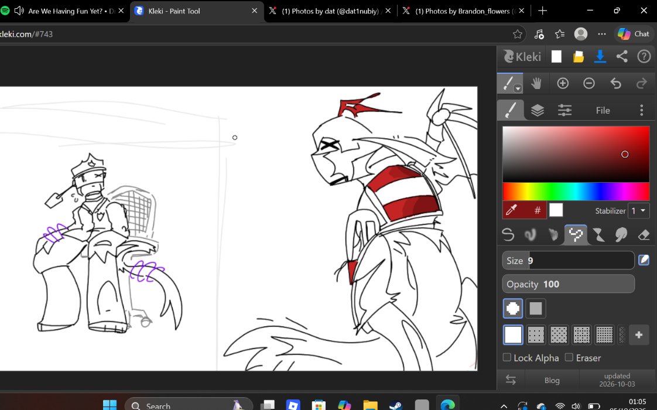657x410 pixels.
Task: Select the dense grid dither pattern
Action: (604, 334)
